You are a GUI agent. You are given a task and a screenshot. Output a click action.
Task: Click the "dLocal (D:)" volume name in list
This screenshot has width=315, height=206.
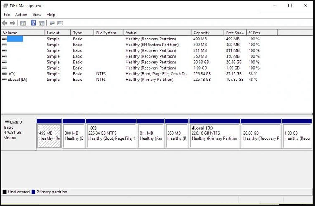click(x=17, y=80)
